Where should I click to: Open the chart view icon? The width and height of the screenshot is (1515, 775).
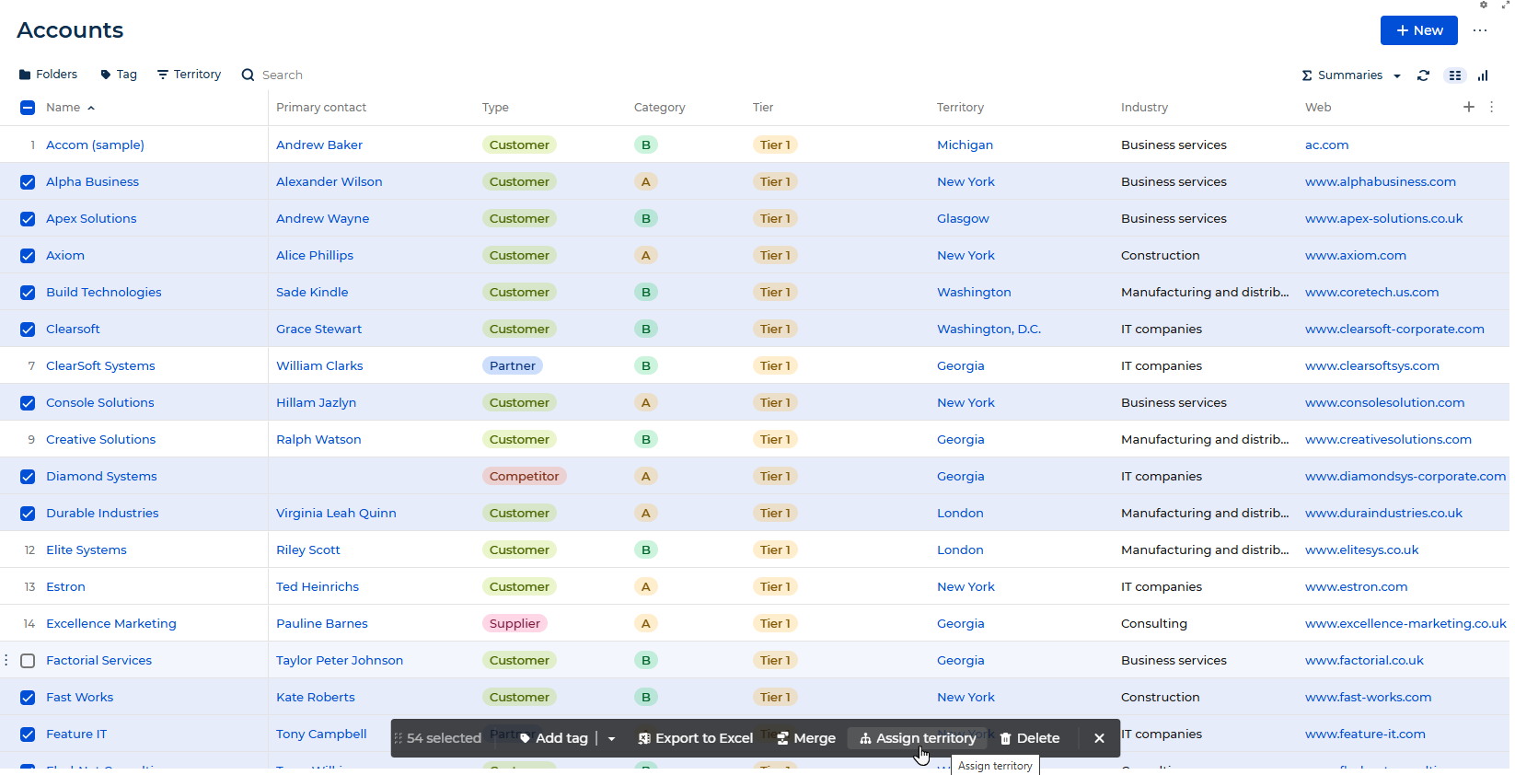tap(1483, 75)
